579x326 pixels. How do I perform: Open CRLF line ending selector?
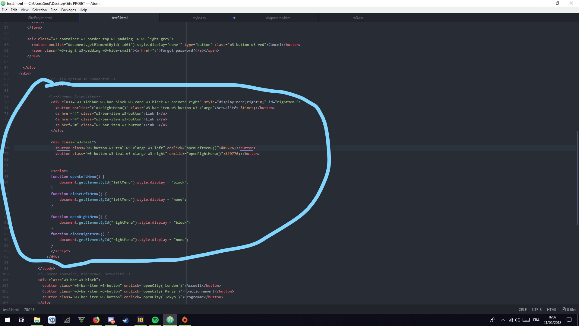(x=523, y=310)
